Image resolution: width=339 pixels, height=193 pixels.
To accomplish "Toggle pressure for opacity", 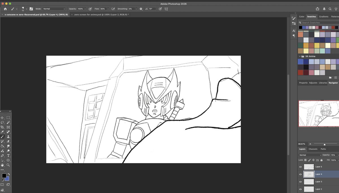I will (x=90, y=9).
